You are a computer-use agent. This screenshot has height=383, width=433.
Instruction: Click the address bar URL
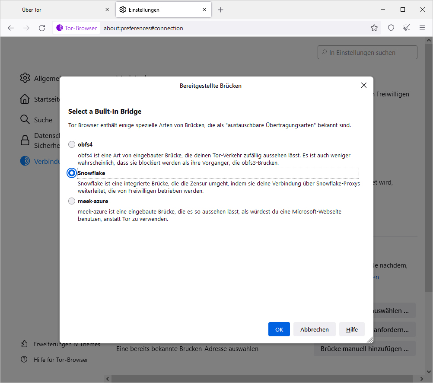143,28
